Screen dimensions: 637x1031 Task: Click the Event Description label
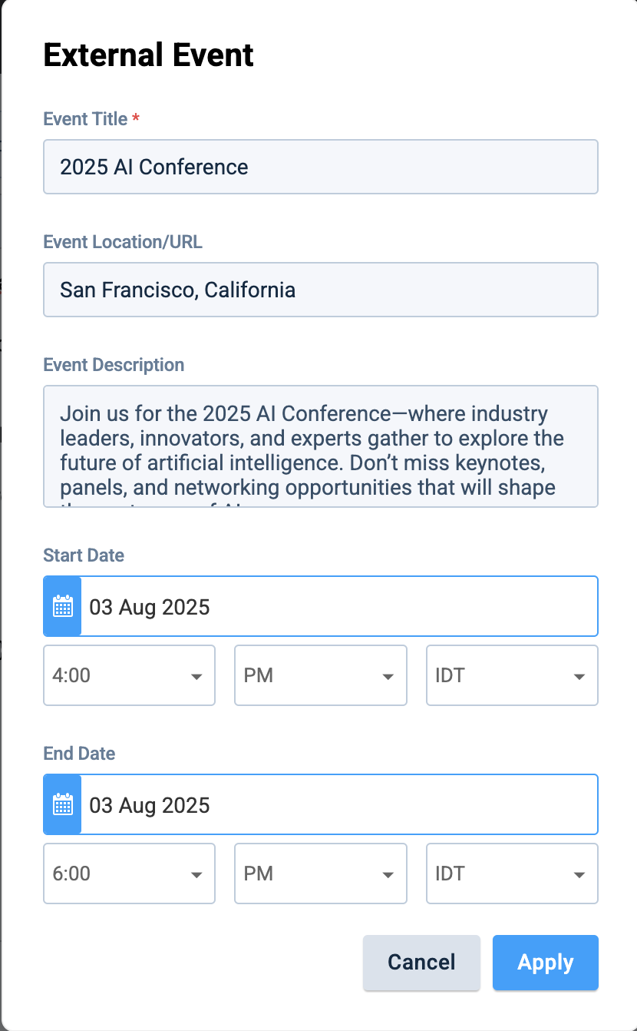pyautogui.click(x=114, y=365)
